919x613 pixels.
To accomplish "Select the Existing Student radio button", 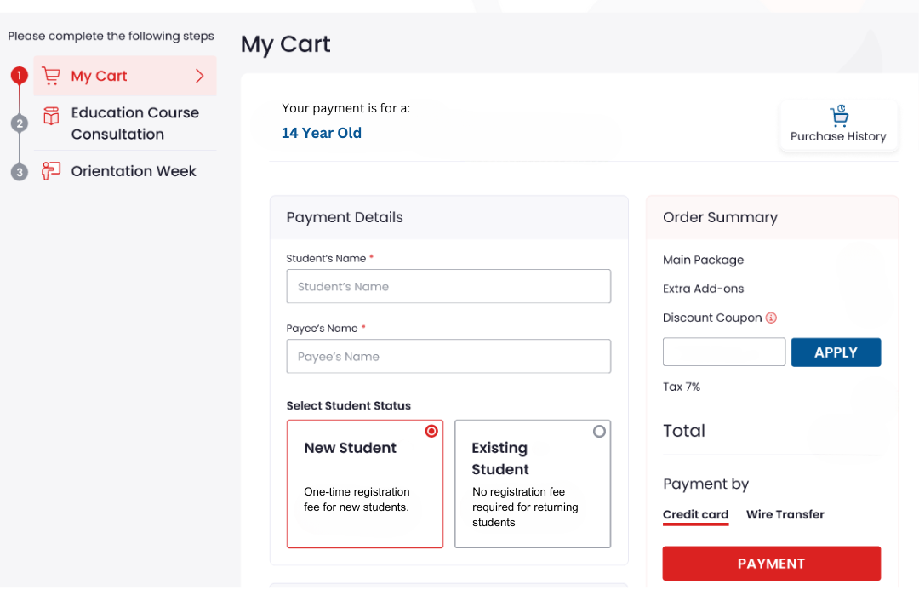I will click(599, 432).
